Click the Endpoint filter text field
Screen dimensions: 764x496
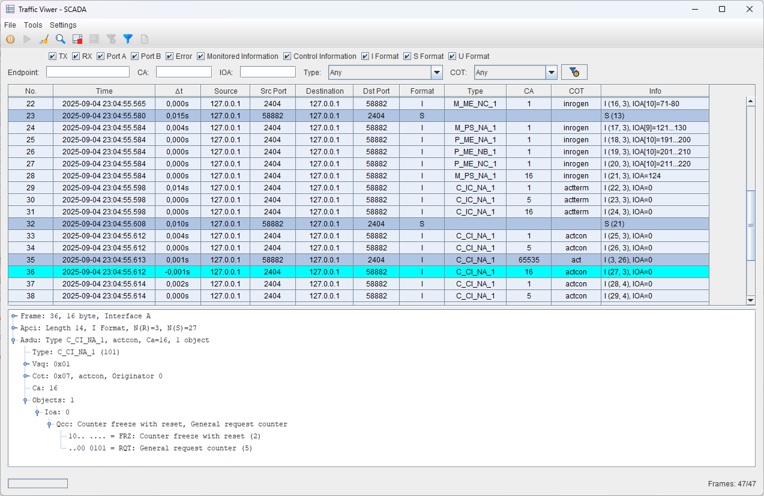88,72
